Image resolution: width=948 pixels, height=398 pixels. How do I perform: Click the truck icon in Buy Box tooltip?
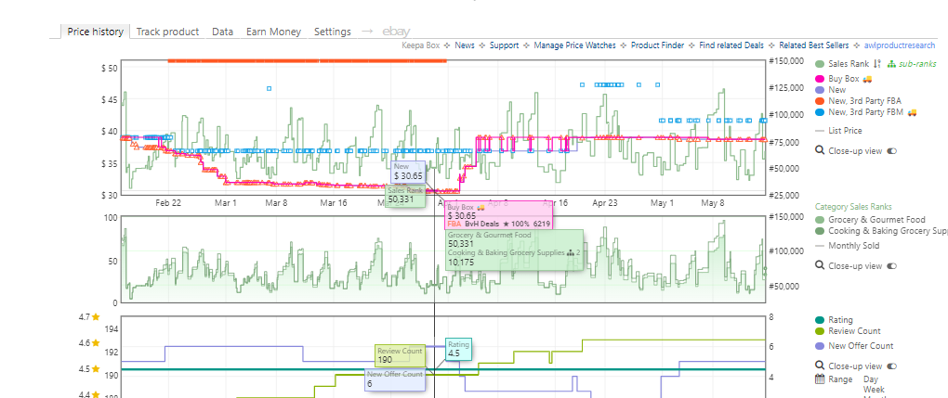point(481,207)
